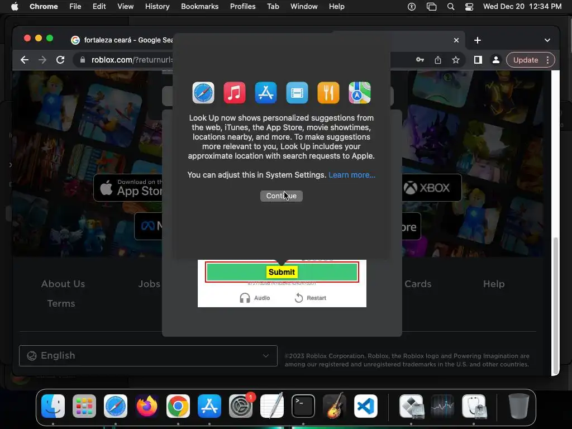Open Spotlight search in menu bar
The height and width of the screenshot is (429, 572).
(x=451, y=7)
